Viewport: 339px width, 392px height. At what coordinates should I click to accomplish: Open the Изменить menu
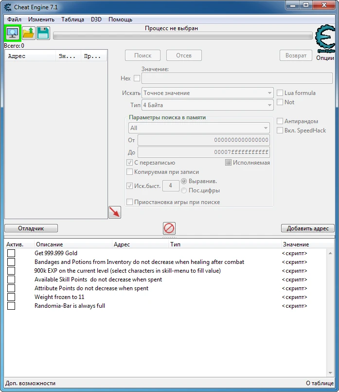41,19
